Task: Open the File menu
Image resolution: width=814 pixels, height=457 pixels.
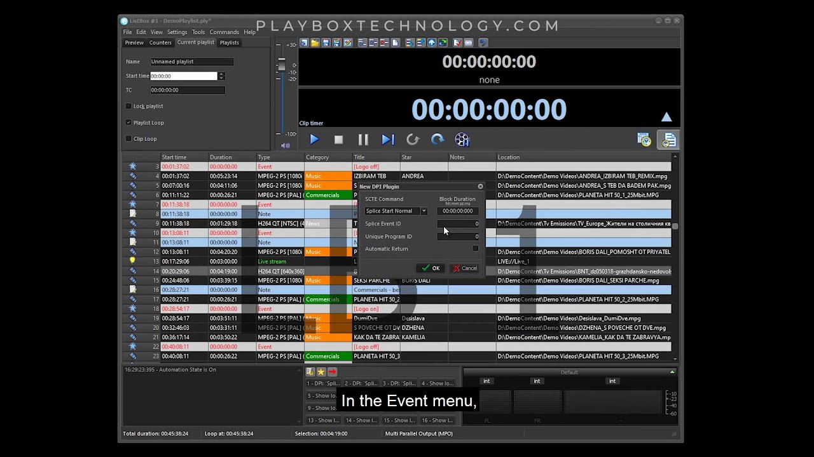Action: tap(128, 32)
